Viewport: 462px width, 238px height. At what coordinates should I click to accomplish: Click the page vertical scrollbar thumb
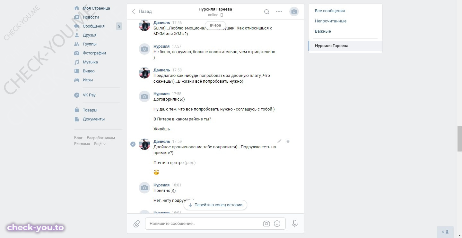(x=459, y=139)
